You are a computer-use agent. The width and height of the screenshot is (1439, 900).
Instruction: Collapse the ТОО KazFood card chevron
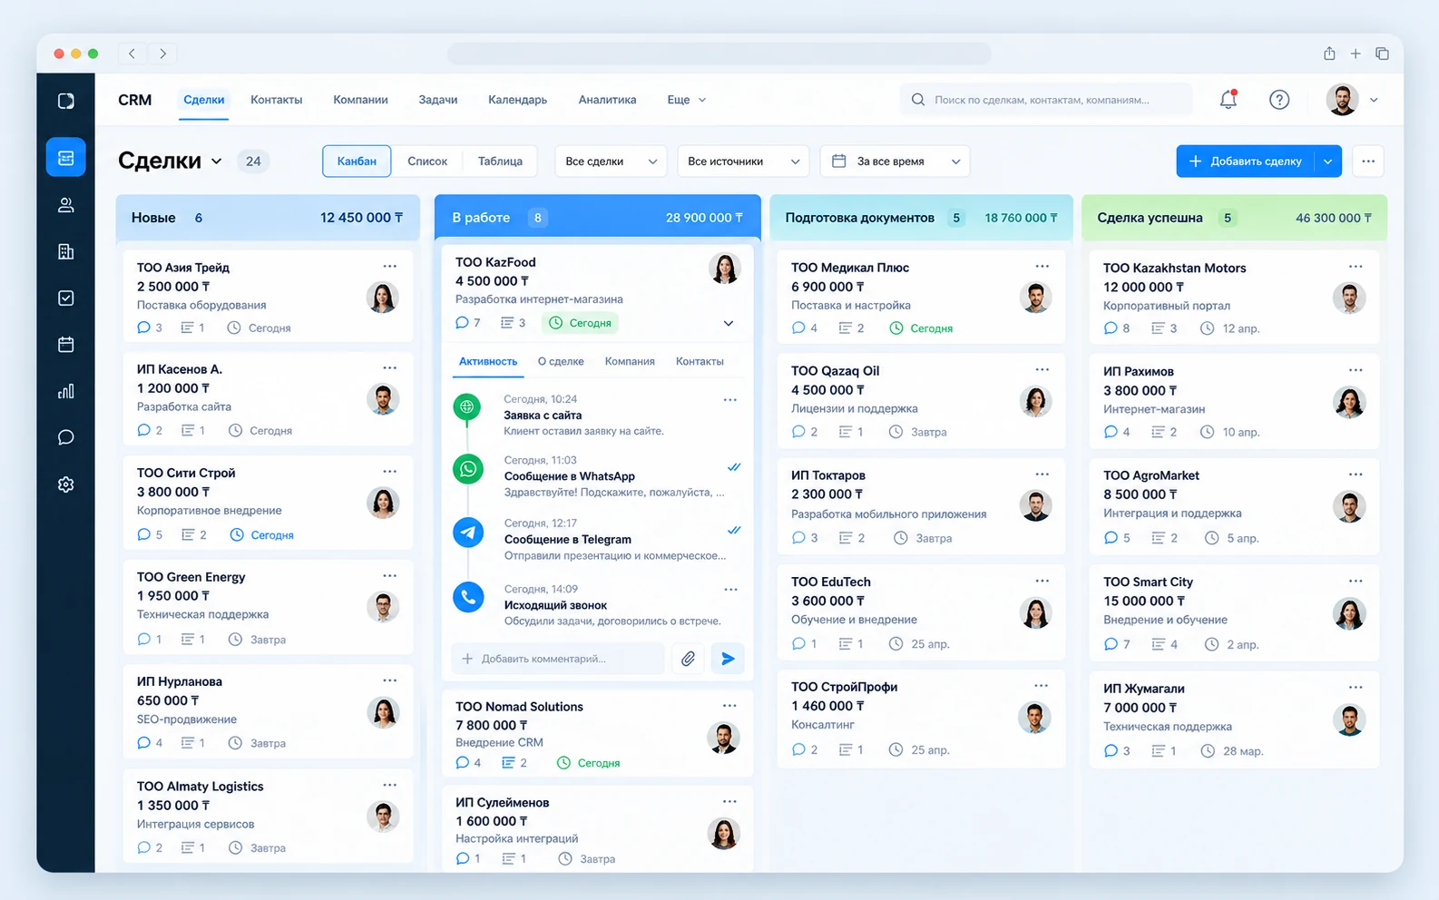pos(729,323)
